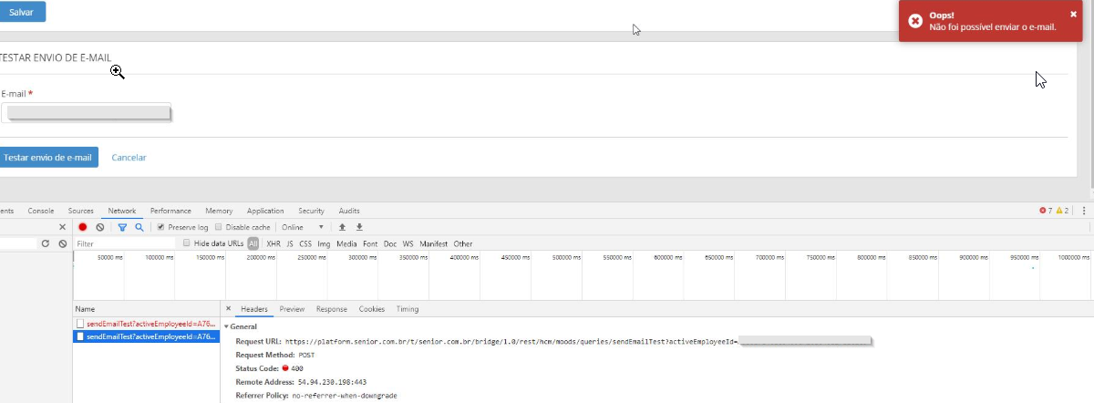
Task: Open the DevTools three-dot options menu
Action: pyautogui.click(x=1084, y=211)
